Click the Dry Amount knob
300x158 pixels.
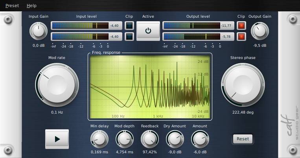175,139
